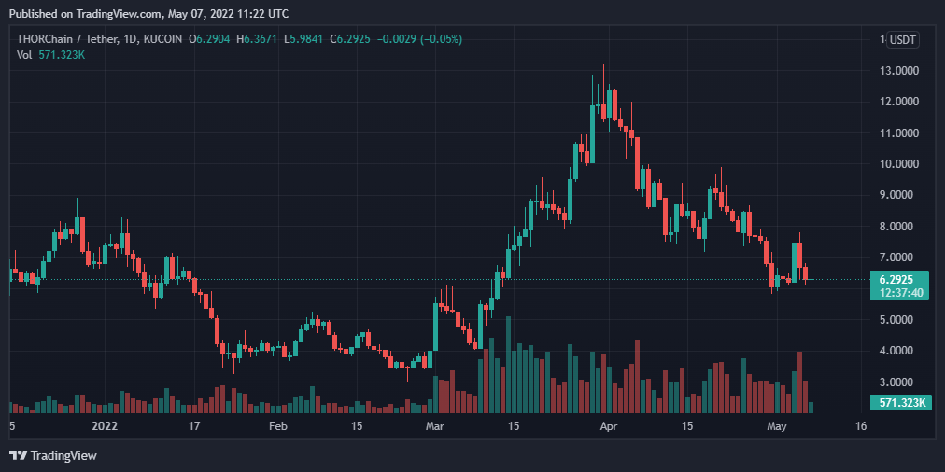
Task: Click the 10.0000 price axis label
Action: tap(899, 164)
